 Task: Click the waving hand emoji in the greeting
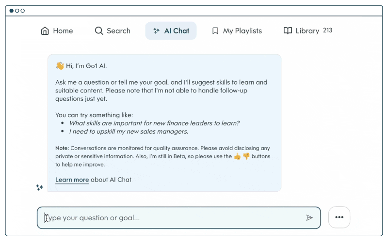point(60,66)
